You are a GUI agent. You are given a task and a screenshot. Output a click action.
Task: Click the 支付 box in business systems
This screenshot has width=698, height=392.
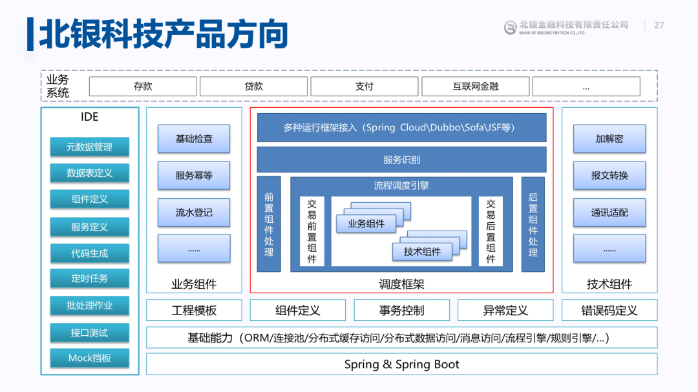[x=364, y=87]
